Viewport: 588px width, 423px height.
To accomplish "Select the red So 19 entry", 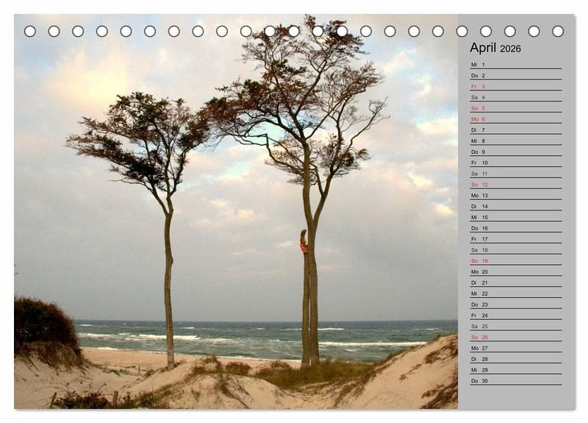I will click(515, 261).
